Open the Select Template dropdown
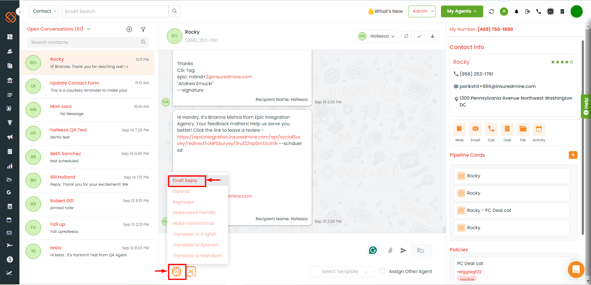This screenshot has width=591, height=285. pos(342,271)
